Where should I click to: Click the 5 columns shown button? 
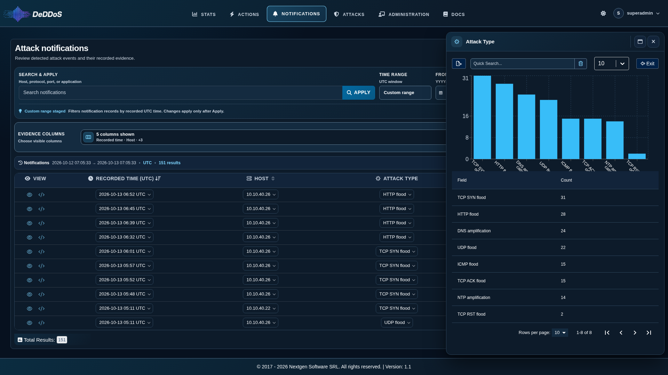click(x=263, y=137)
